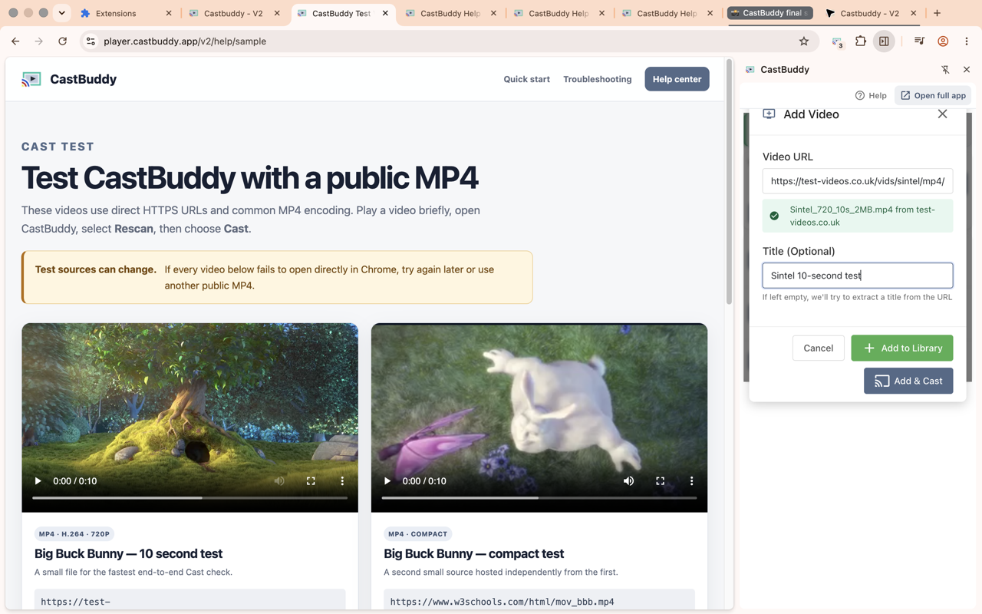
Task: Open a new browser tab
Action: coord(938,13)
